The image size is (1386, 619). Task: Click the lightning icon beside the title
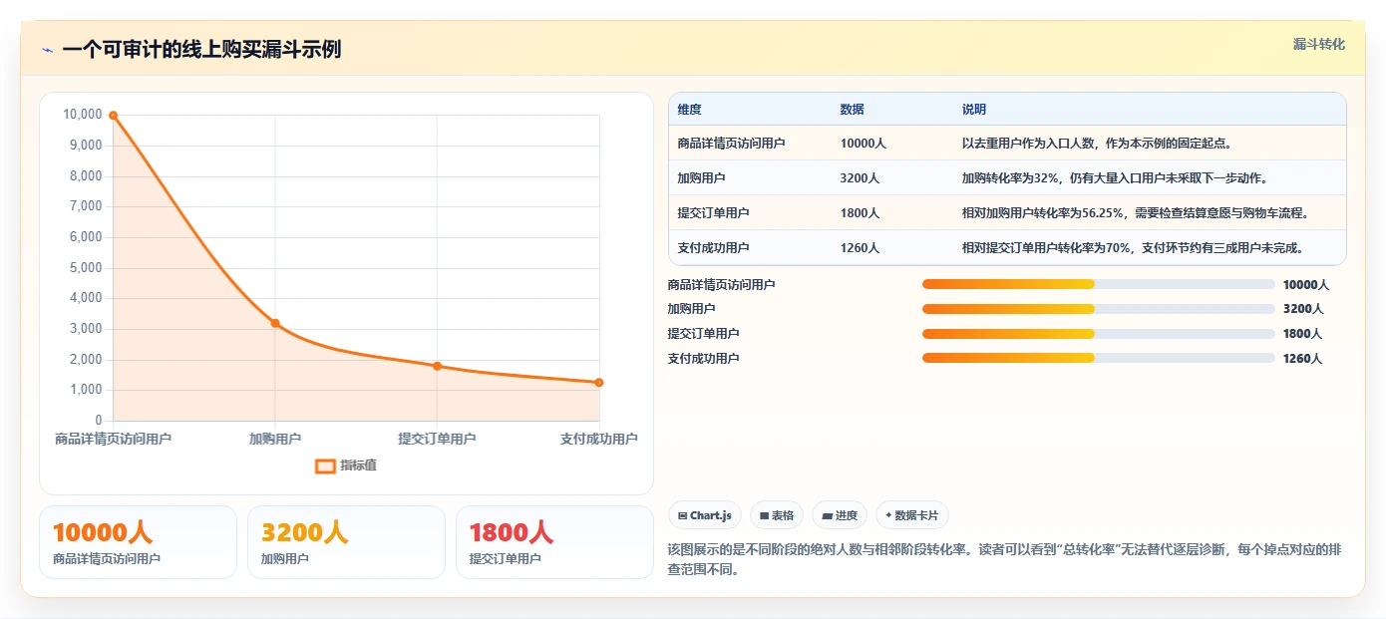tap(47, 50)
